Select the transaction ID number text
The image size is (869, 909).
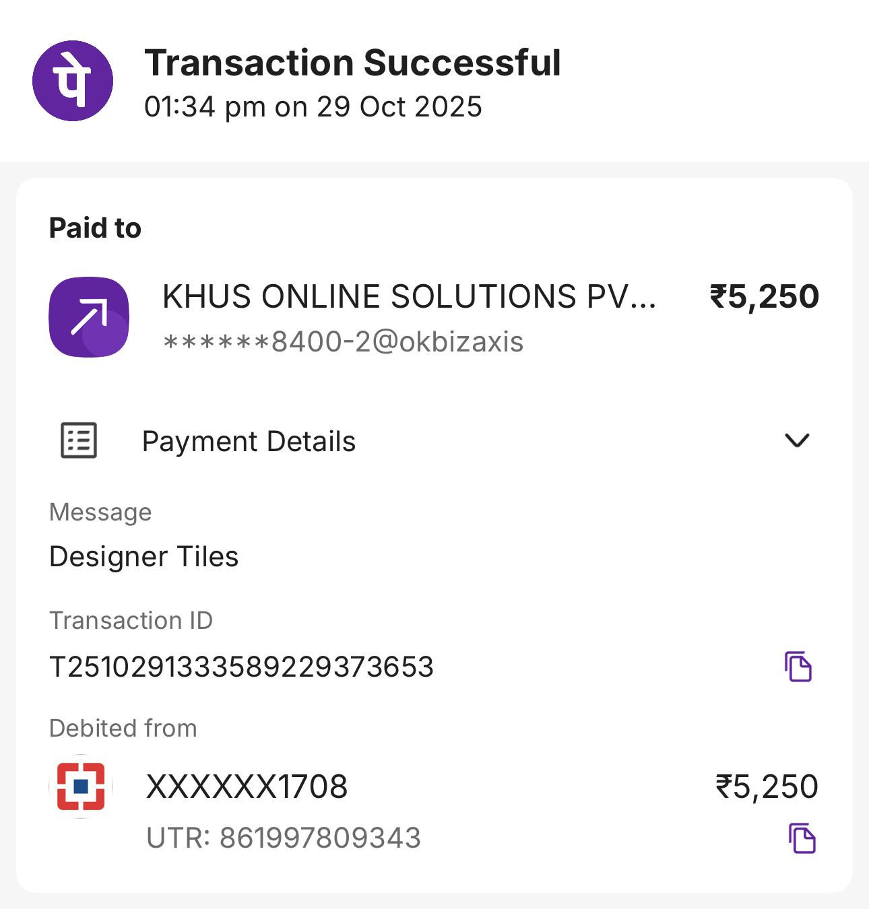pyautogui.click(x=242, y=667)
